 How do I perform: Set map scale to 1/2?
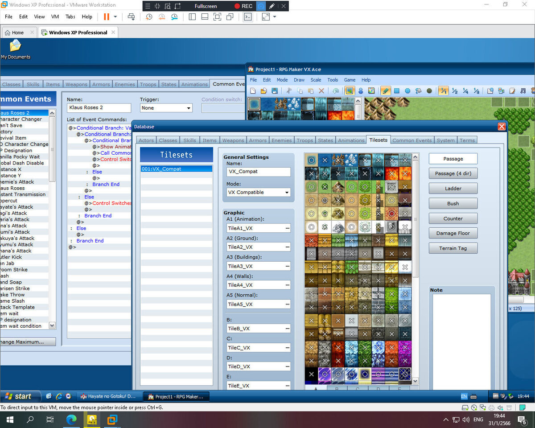click(454, 91)
